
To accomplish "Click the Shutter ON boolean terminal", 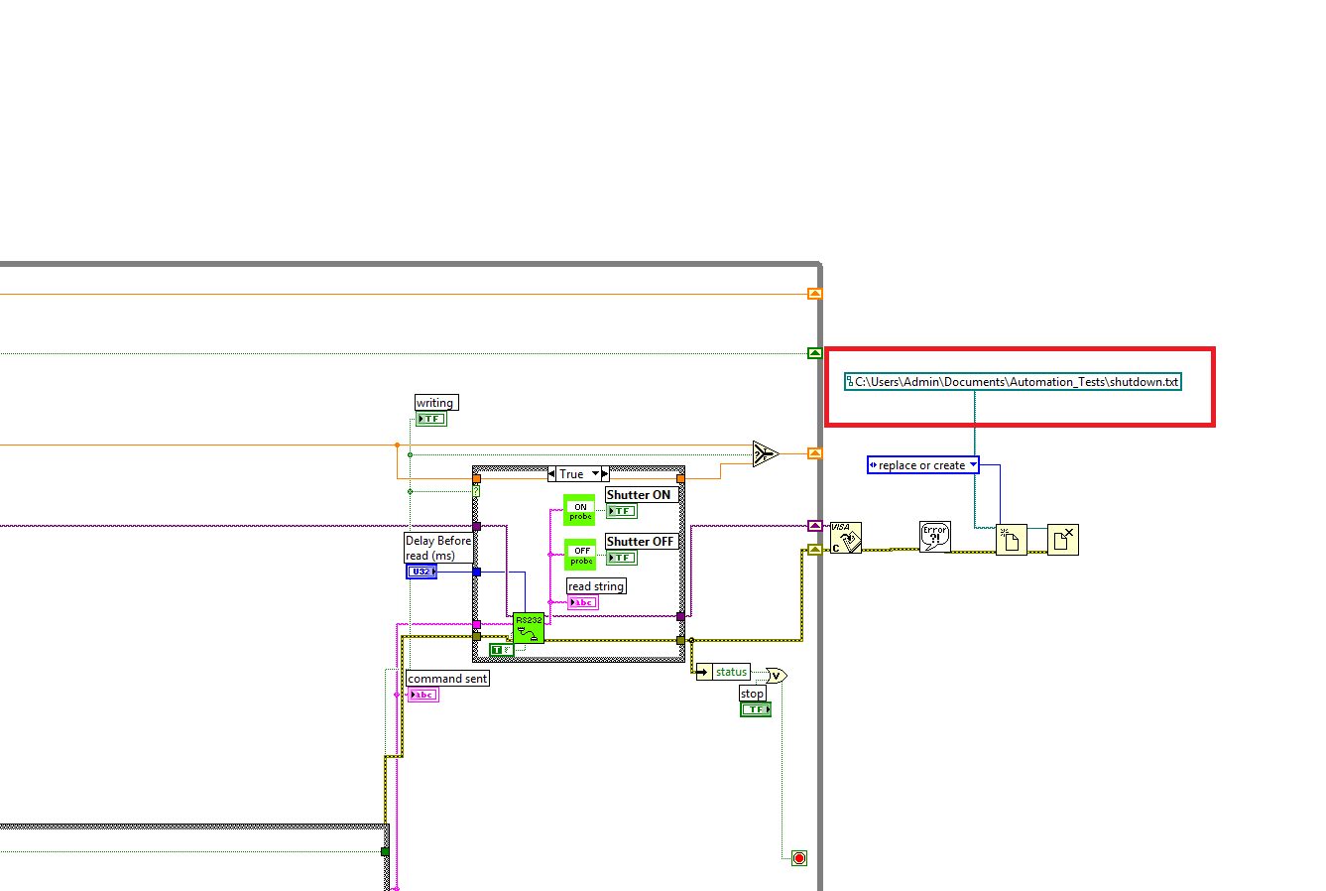I will (622, 512).
